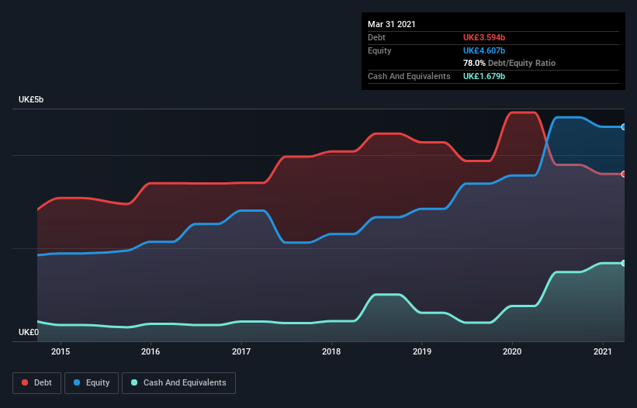
Task: Click the UK£3.594b debt value
Action: tap(484, 37)
